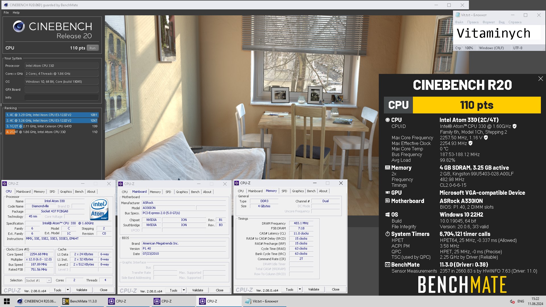Click the Vitaminych text in Notepad

pyautogui.click(x=493, y=33)
